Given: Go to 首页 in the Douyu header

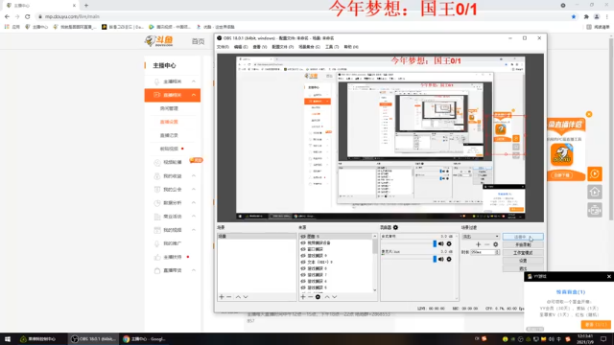Looking at the screenshot, I should point(199,41).
